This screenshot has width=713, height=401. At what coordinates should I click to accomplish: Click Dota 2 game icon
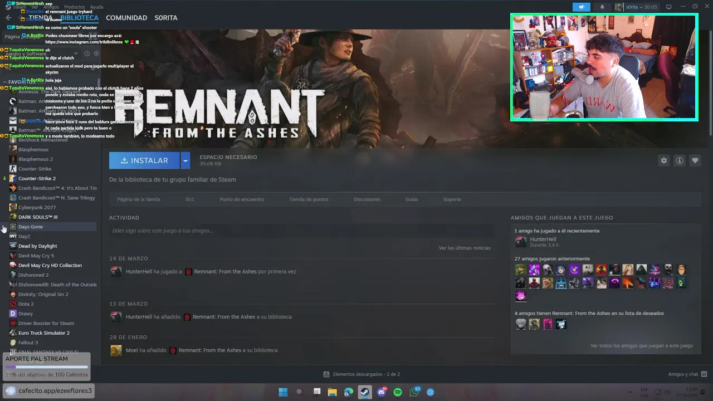tap(13, 304)
